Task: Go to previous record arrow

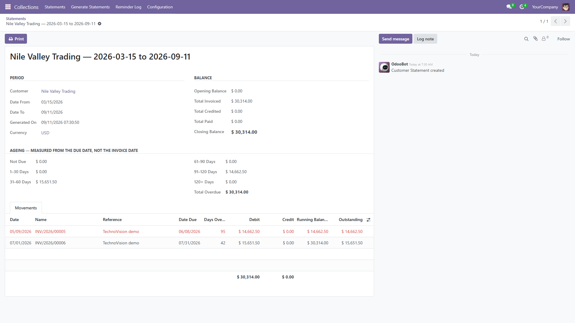Action: click(x=556, y=21)
